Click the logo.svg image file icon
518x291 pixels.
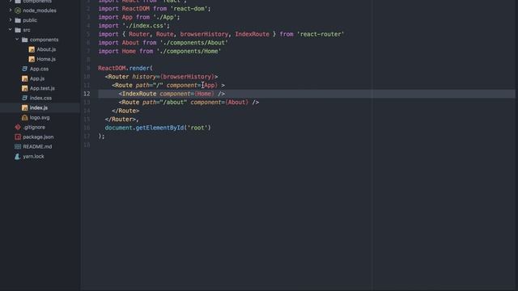[25, 117]
